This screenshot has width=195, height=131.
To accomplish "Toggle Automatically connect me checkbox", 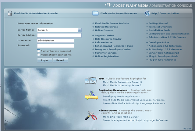I will [39, 55].
